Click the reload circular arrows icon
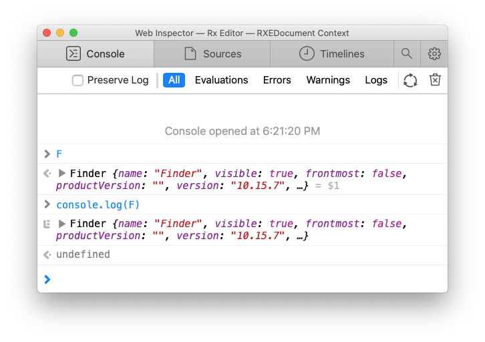Screen dimensions: 485x342 click(410, 80)
